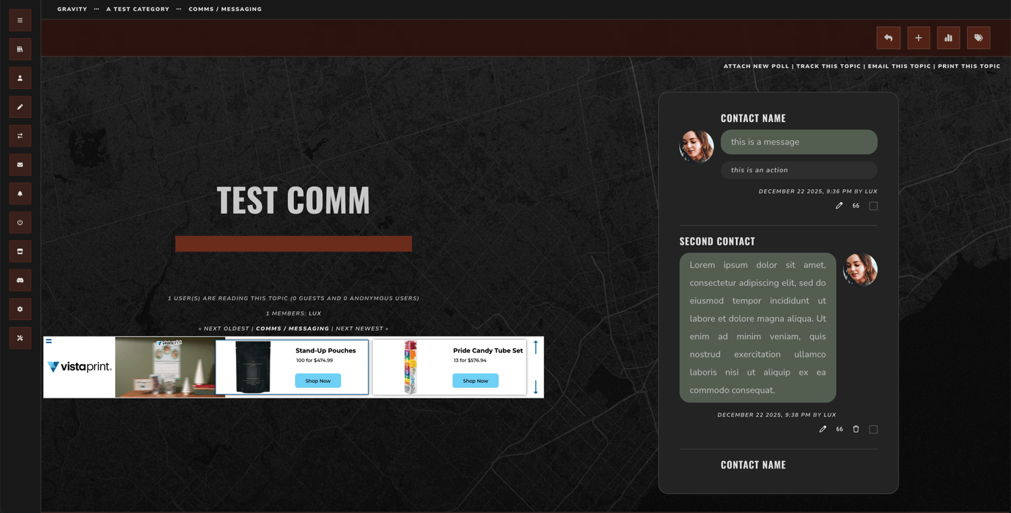Click Track This Topic link
1011x513 pixels.
point(828,66)
